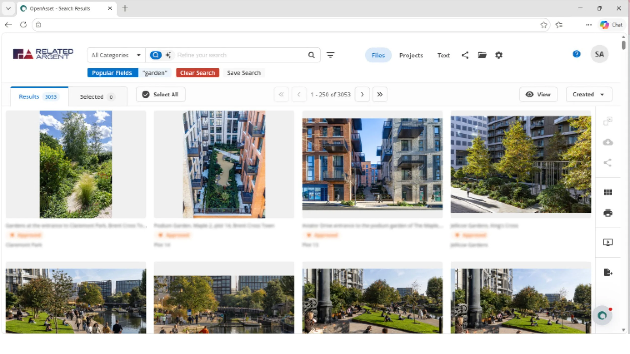
Task: Open the settings gear in header
Action: click(499, 55)
